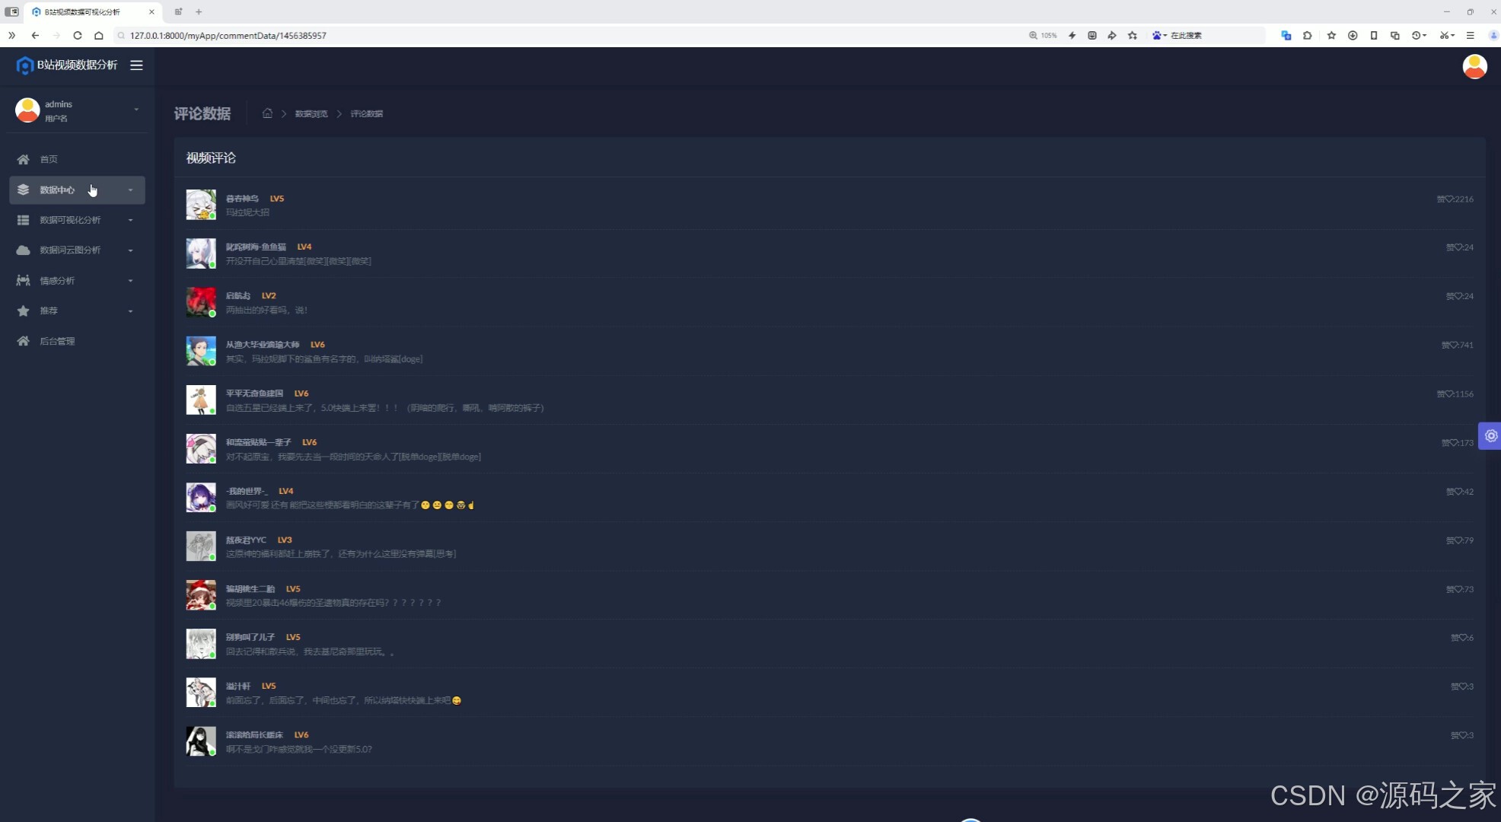Click the B站视频数据分析 logo icon
The width and height of the screenshot is (1501, 822).
(24, 66)
